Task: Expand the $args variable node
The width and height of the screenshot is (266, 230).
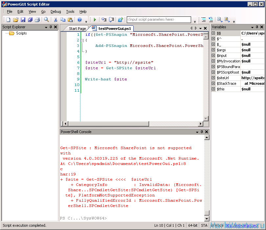Action: [213, 50]
